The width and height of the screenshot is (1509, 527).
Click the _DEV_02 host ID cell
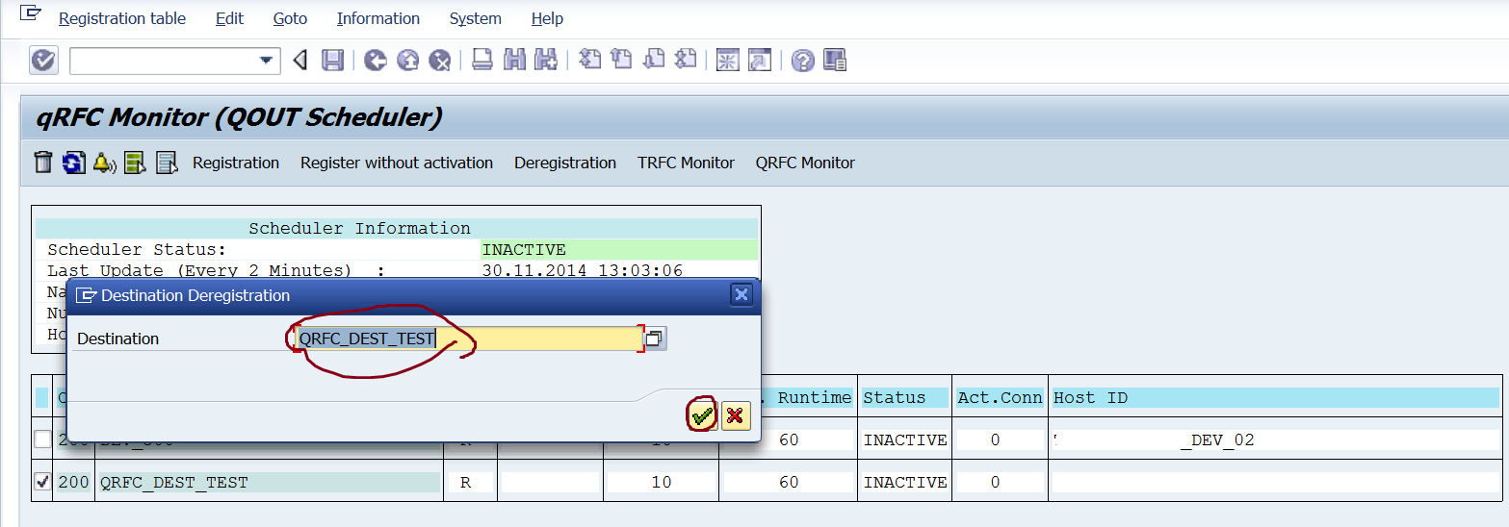tap(1274, 439)
